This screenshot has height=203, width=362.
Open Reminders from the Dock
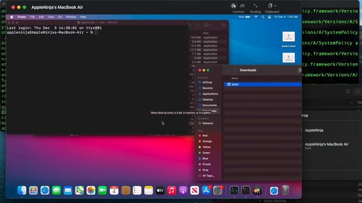click(137, 191)
